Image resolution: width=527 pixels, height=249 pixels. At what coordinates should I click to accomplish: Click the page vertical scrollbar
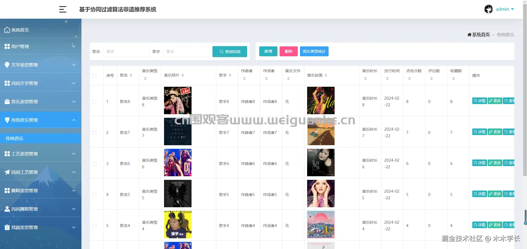click(525, 91)
